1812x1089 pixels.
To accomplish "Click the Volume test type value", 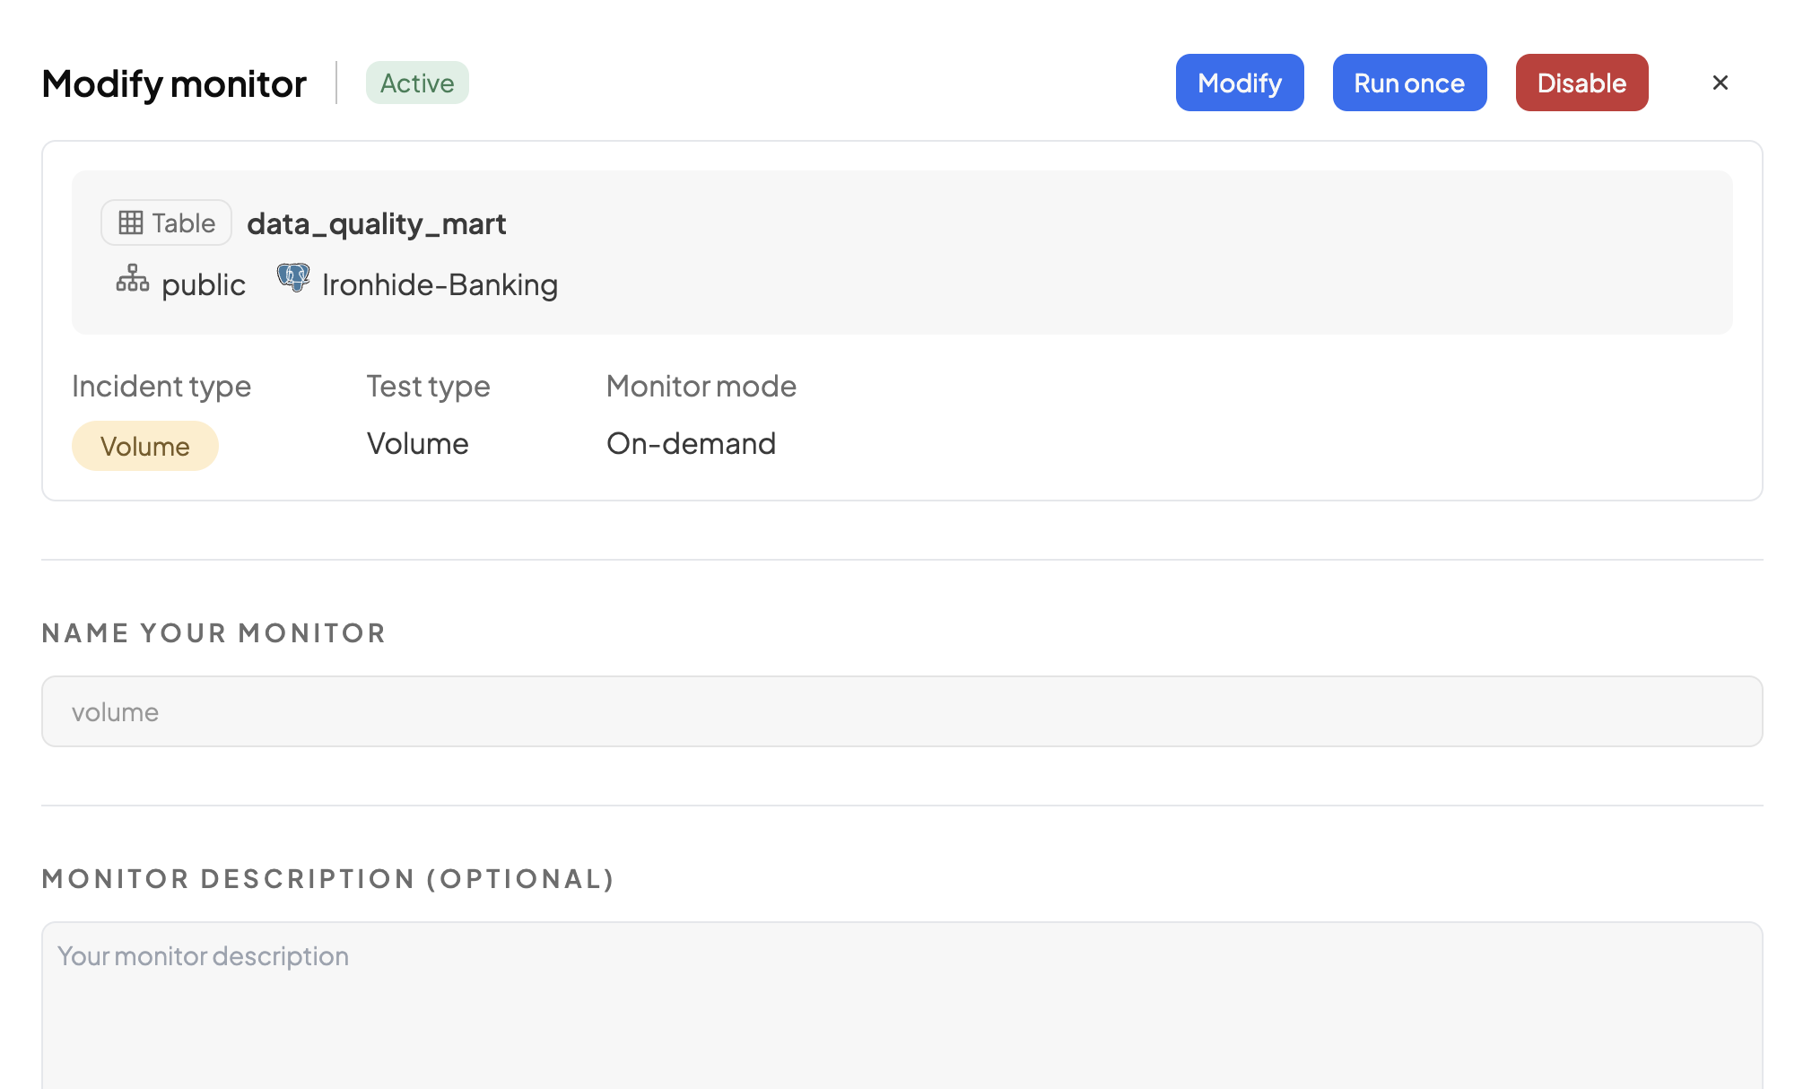I will tap(418, 443).
